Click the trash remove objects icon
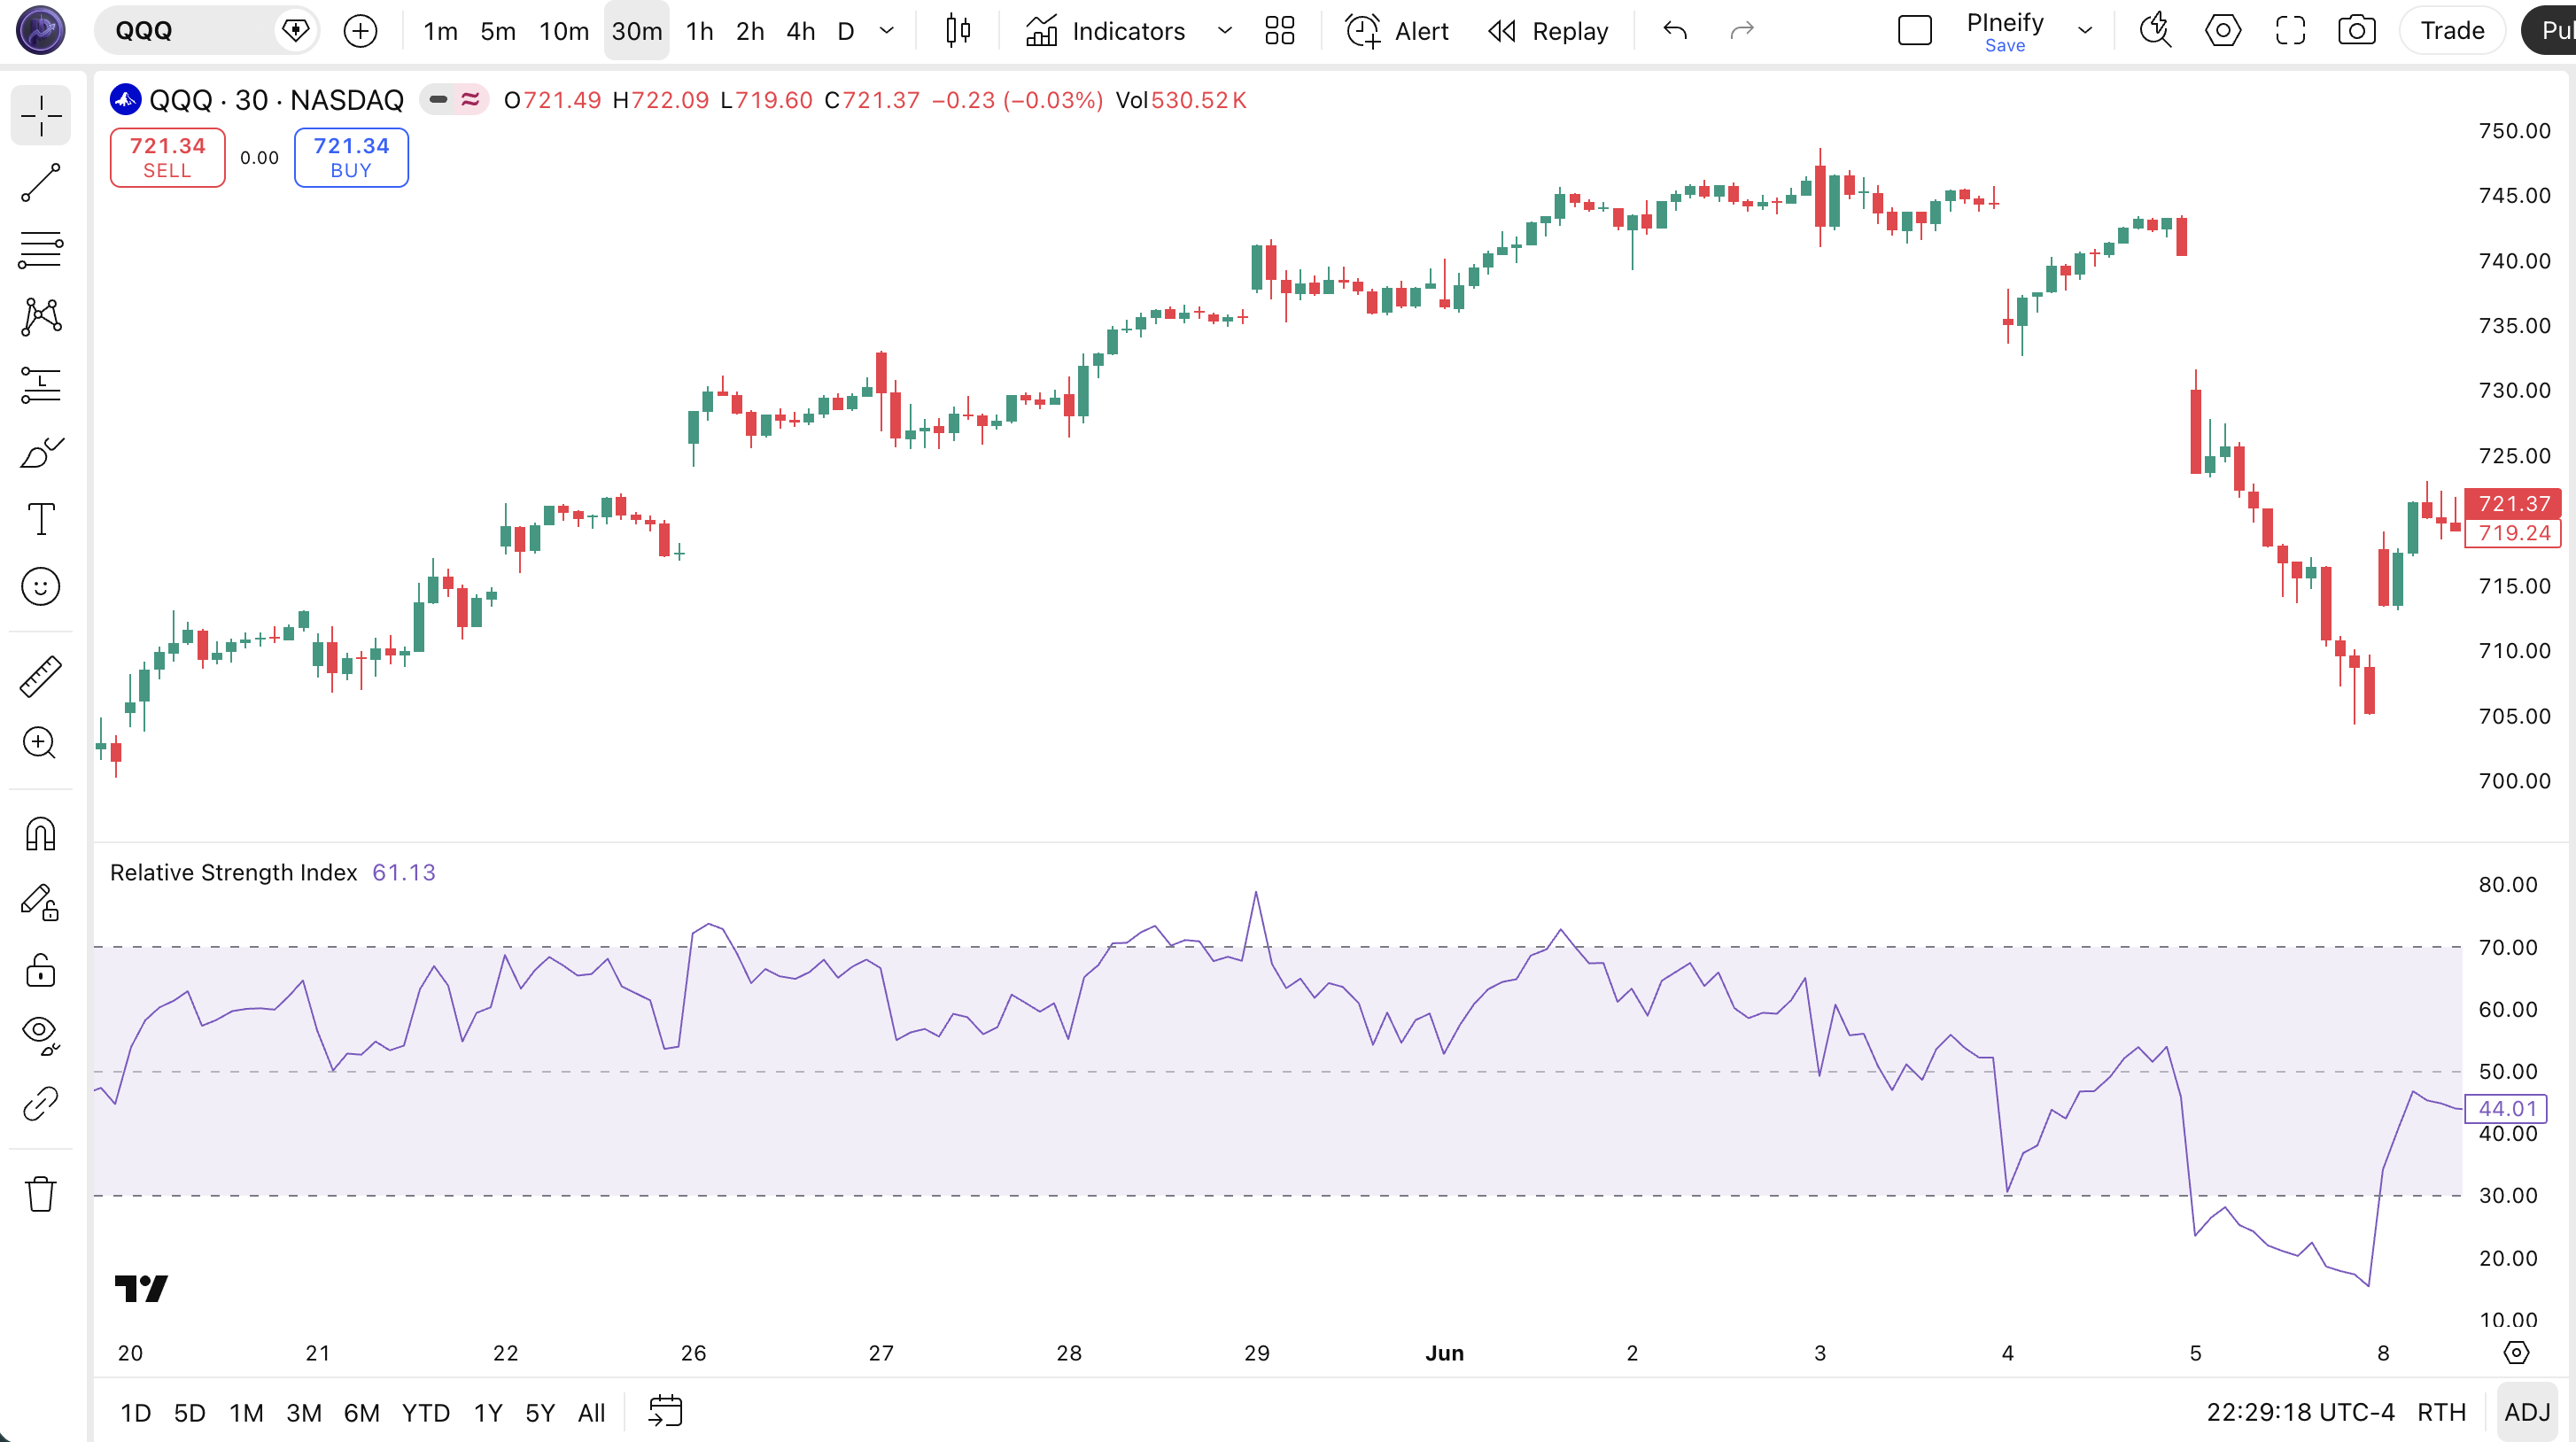This screenshot has height=1442, width=2576. tap(41, 1193)
